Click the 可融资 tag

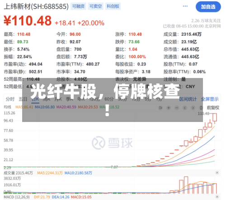[78, 6]
